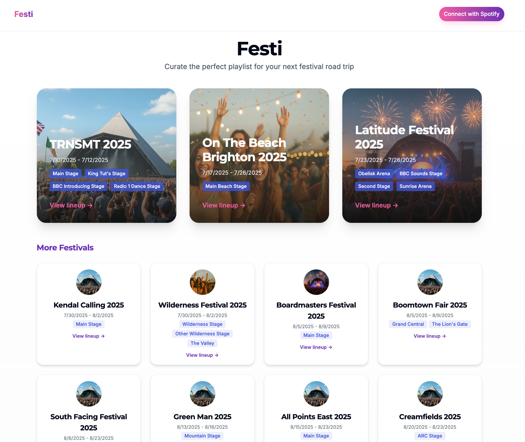The height and width of the screenshot is (442, 525).
Task: Select the King Tut's Stage tag
Action: point(107,174)
